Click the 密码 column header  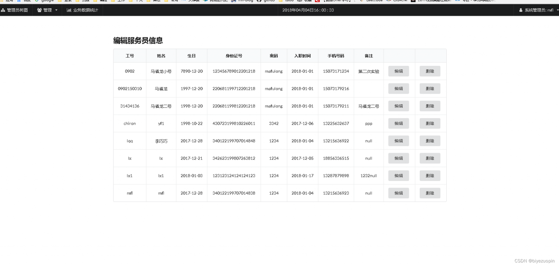click(x=274, y=56)
